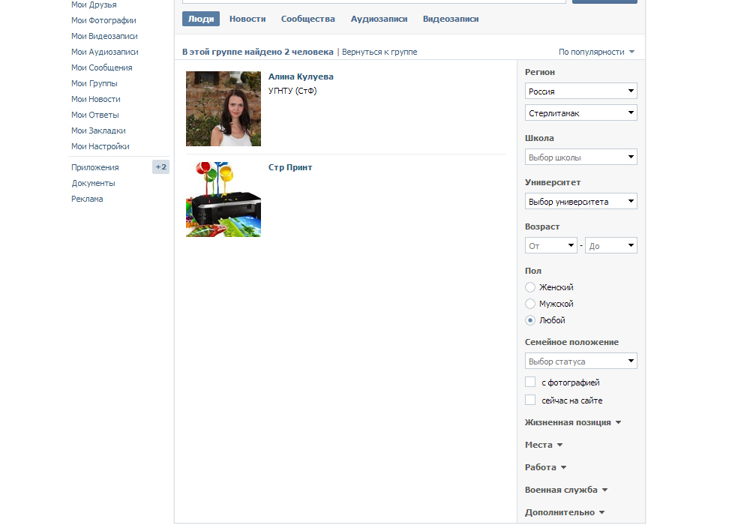Enable the сейчас на сайте checkbox
The image size is (750, 525).
530,400
